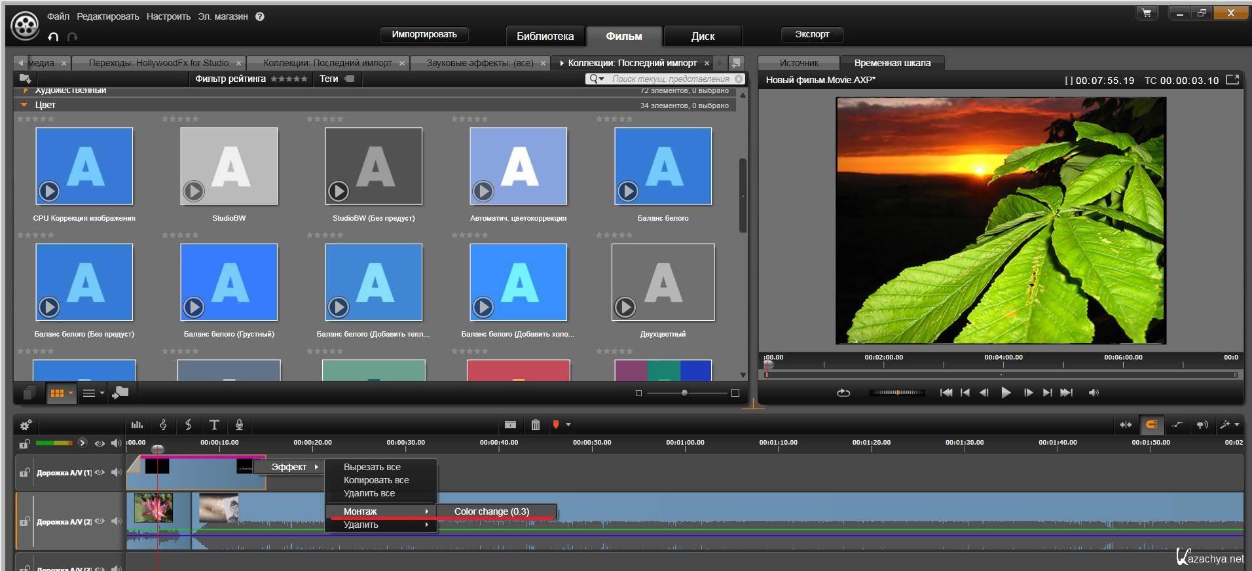Undo the last action with the arrow
1252x571 pixels.
tap(54, 37)
